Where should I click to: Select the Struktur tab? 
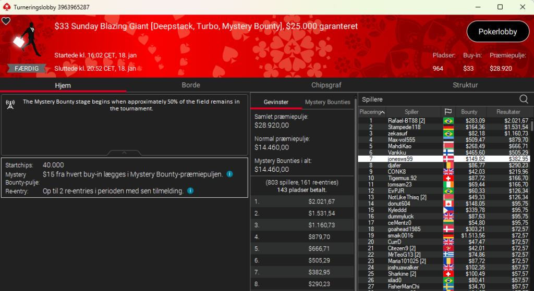pyautogui.click(x=465, y=85)
